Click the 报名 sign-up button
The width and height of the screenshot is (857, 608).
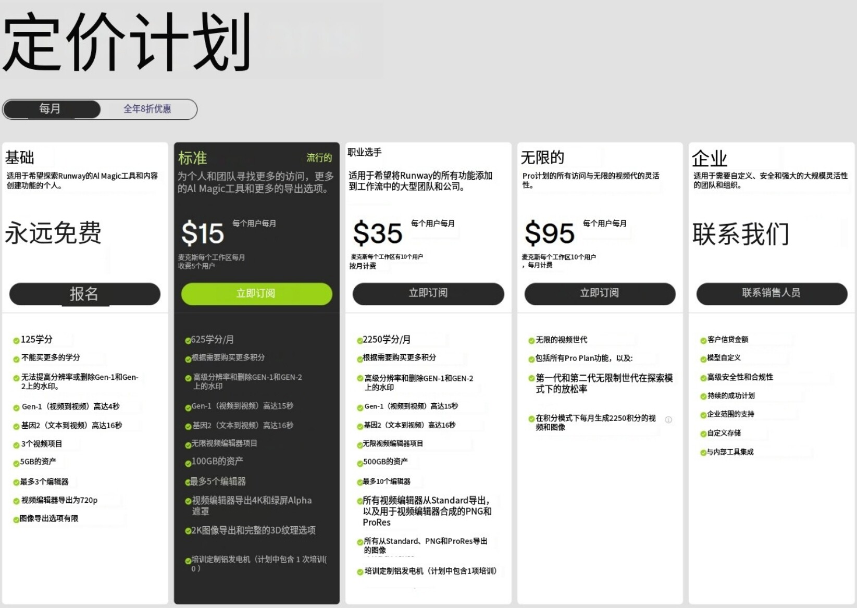tap(85, 294)
